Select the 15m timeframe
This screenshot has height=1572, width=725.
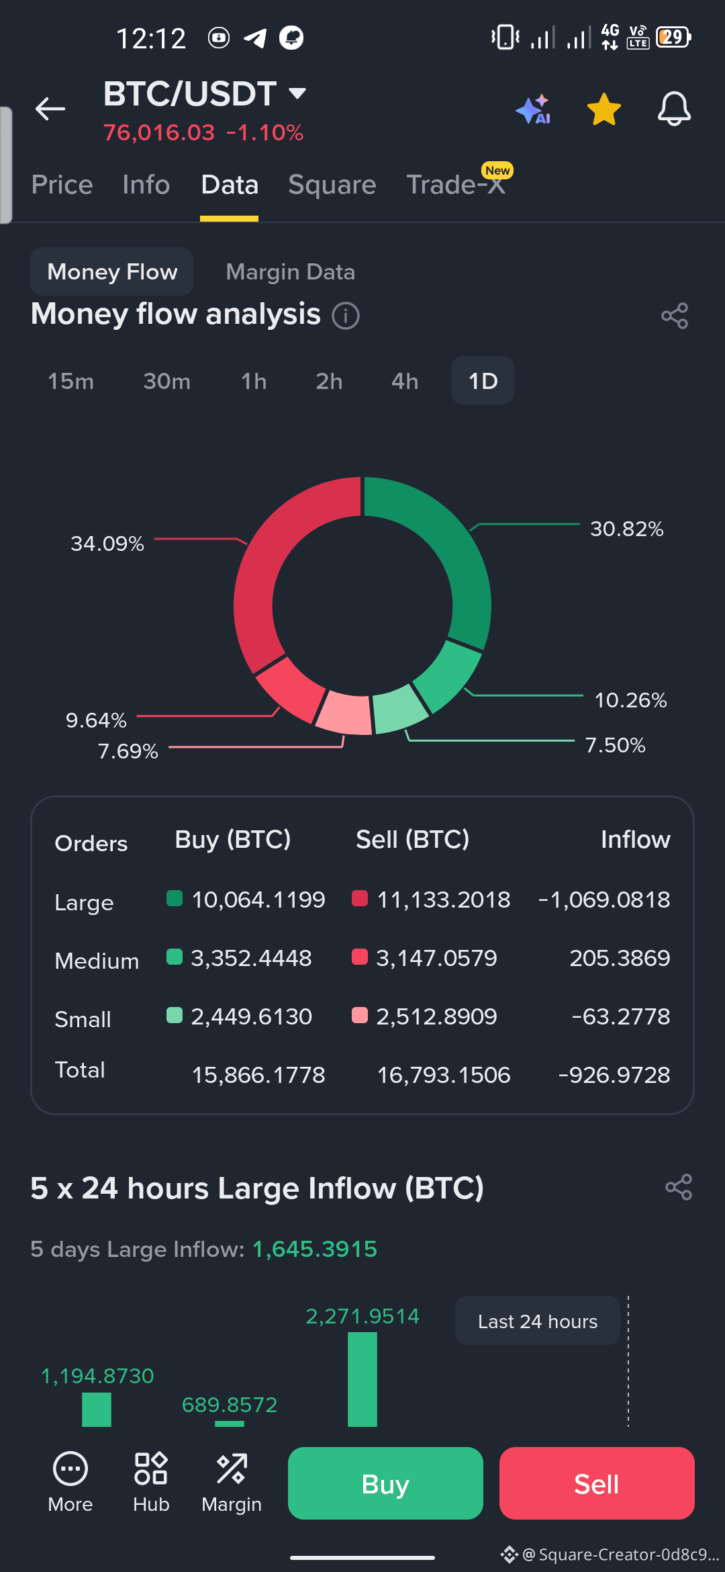[x=70, y=381]
